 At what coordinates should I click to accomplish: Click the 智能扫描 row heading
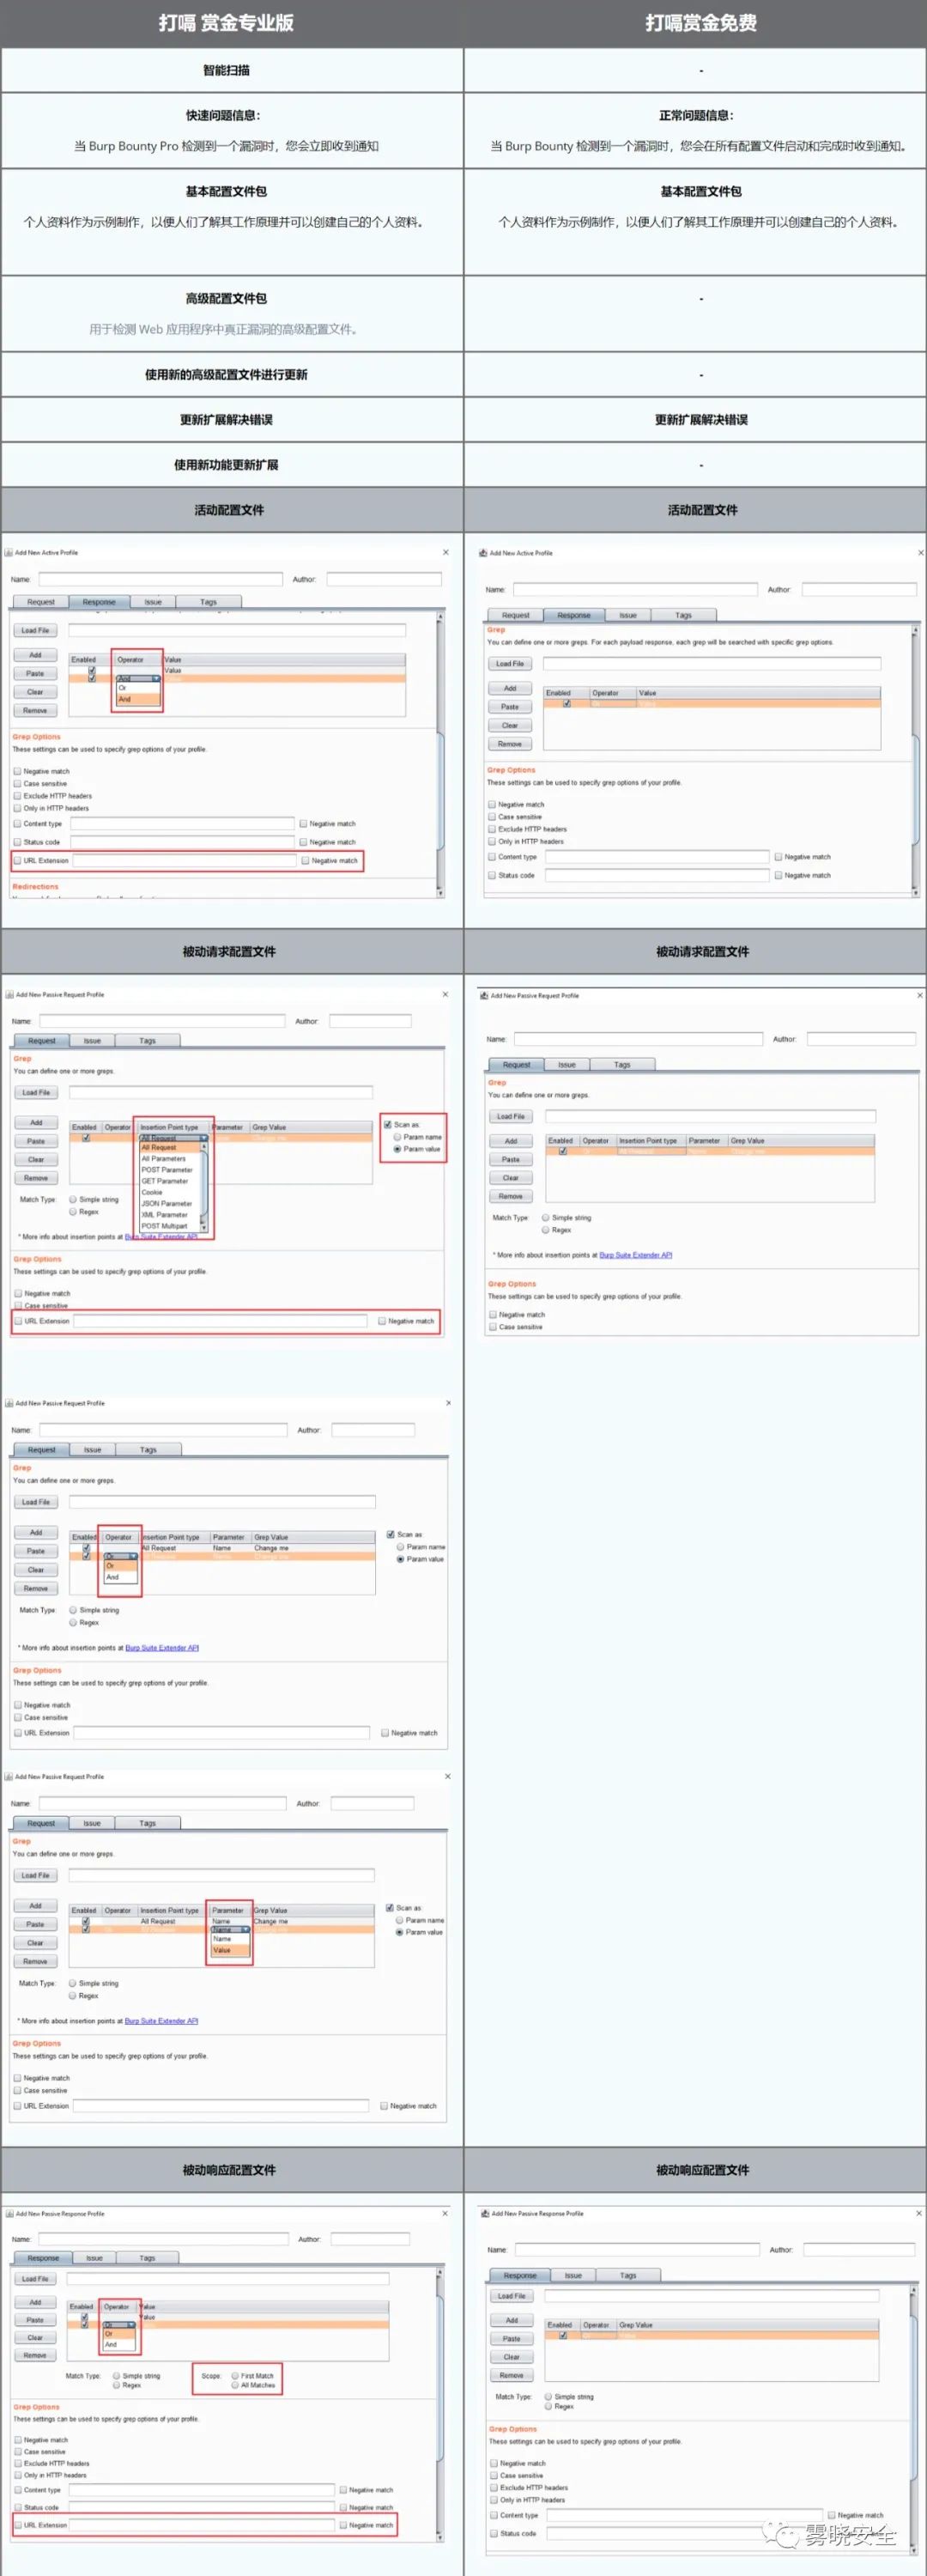[x=226, y=70]
